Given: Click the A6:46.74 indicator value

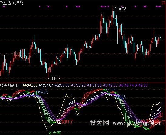Looking at the screenshot, I should point(127,85).
